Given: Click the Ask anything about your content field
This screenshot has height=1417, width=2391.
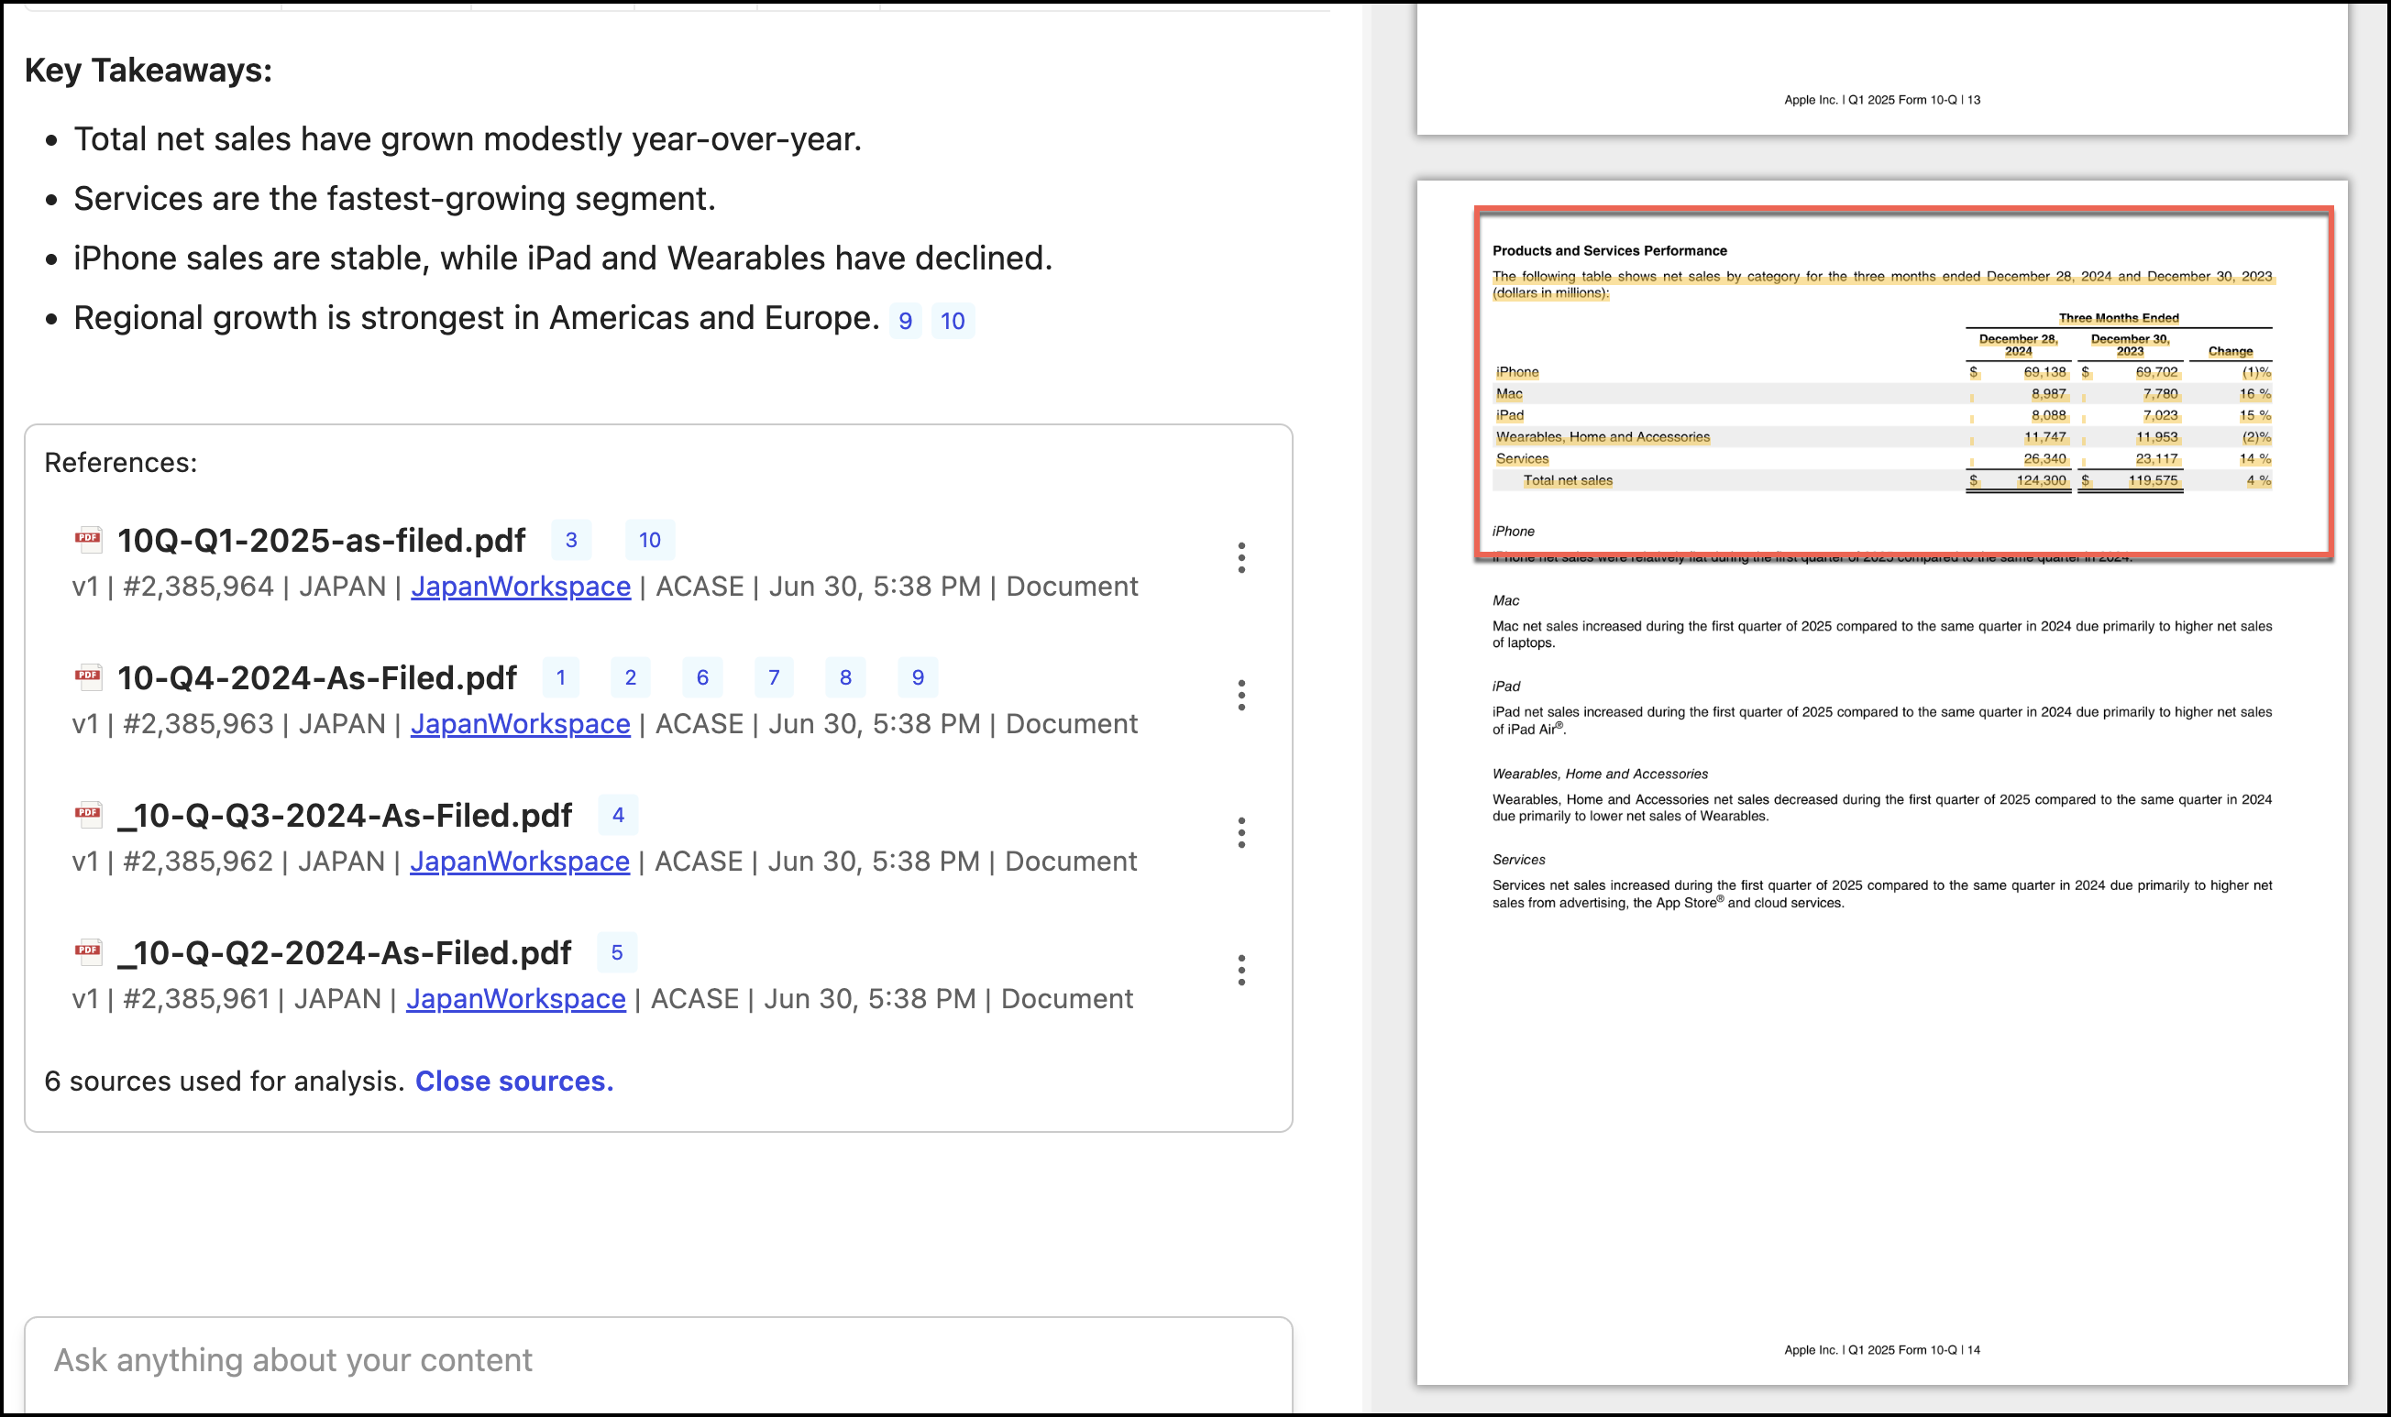Looking at the screenshot, I should coord(657,1359).
